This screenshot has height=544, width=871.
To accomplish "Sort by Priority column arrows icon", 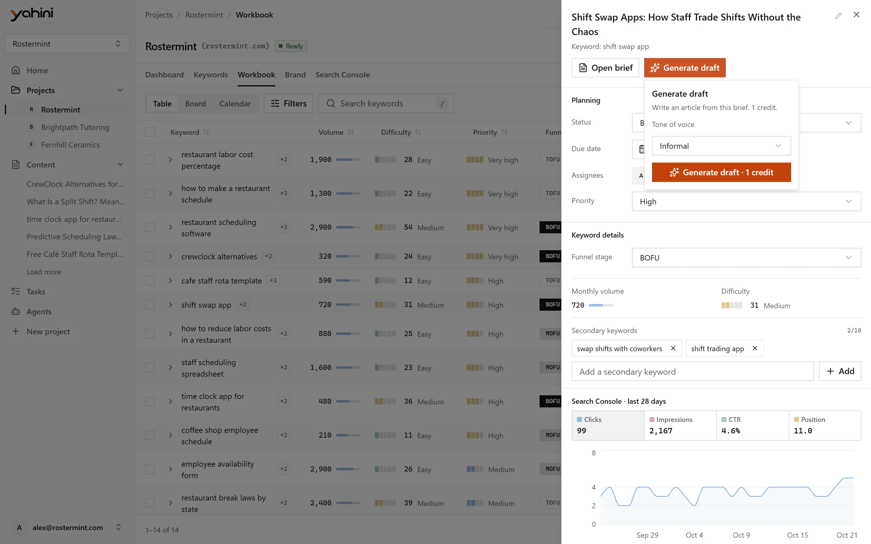I will pos(504,132).
